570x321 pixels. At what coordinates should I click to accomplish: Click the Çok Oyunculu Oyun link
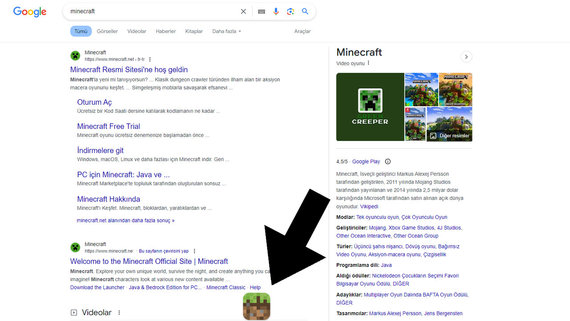424,217
